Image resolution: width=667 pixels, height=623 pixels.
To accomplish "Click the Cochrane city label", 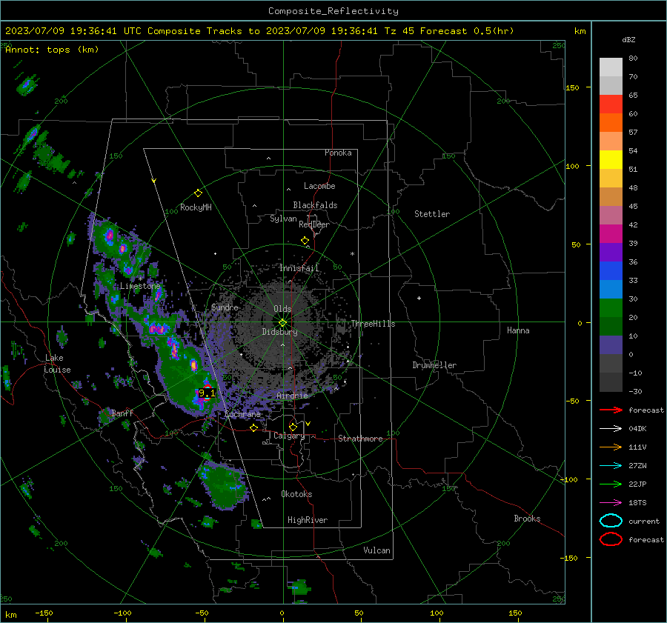I will (242, 414).
